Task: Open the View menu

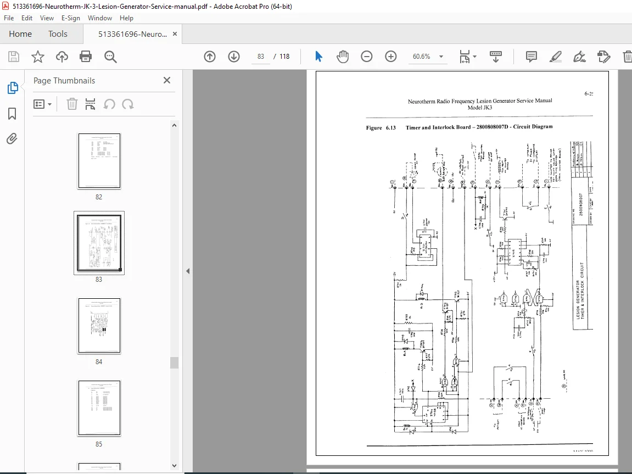Action: click(x=47, y=18)
